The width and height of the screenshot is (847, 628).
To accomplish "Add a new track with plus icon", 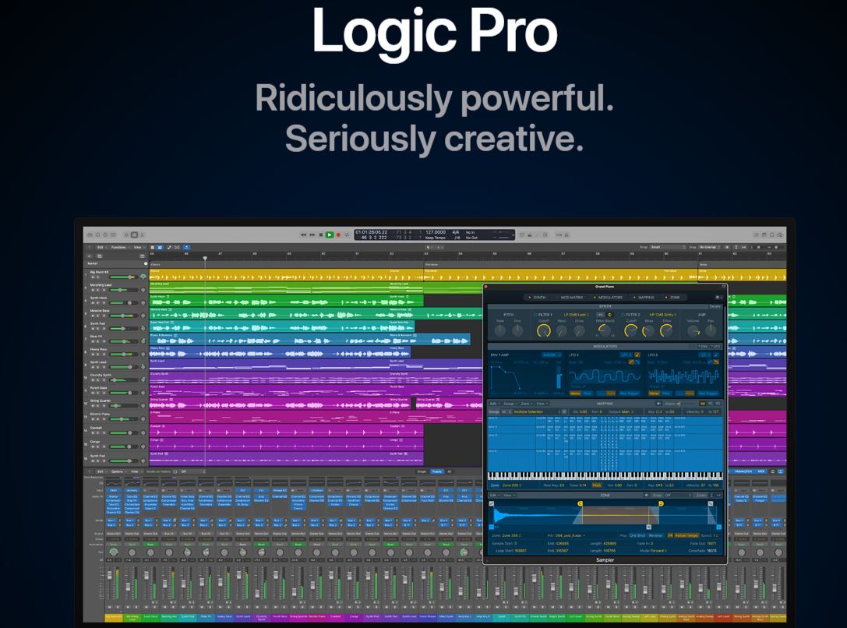I will (89, 256).
